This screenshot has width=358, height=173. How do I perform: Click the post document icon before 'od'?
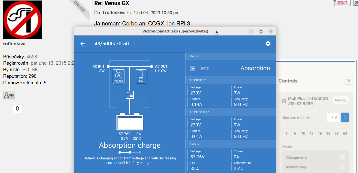96,12
